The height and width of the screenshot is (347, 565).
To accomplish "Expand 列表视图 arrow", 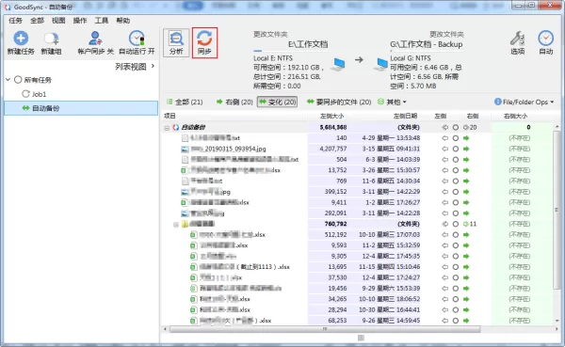I will click(x=153, y=66).
